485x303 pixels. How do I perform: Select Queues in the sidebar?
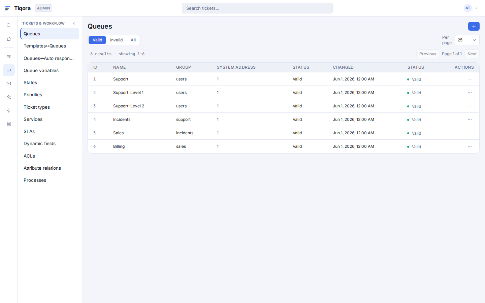coord(50,34)
